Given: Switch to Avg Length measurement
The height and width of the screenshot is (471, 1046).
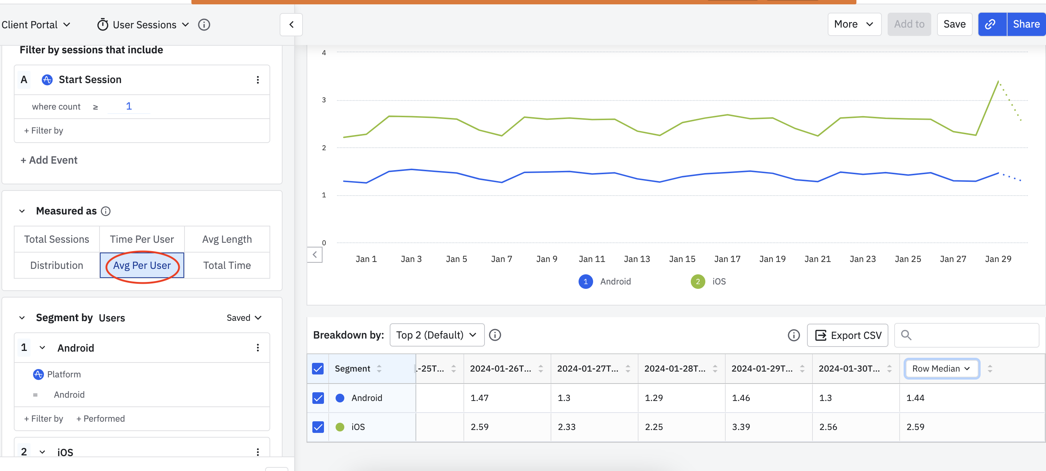Looking at the screenshot, I should (x=227, y=239).
